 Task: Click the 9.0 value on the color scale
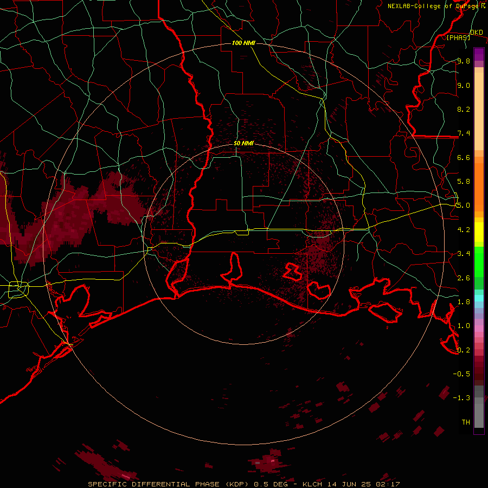(464, 85)
